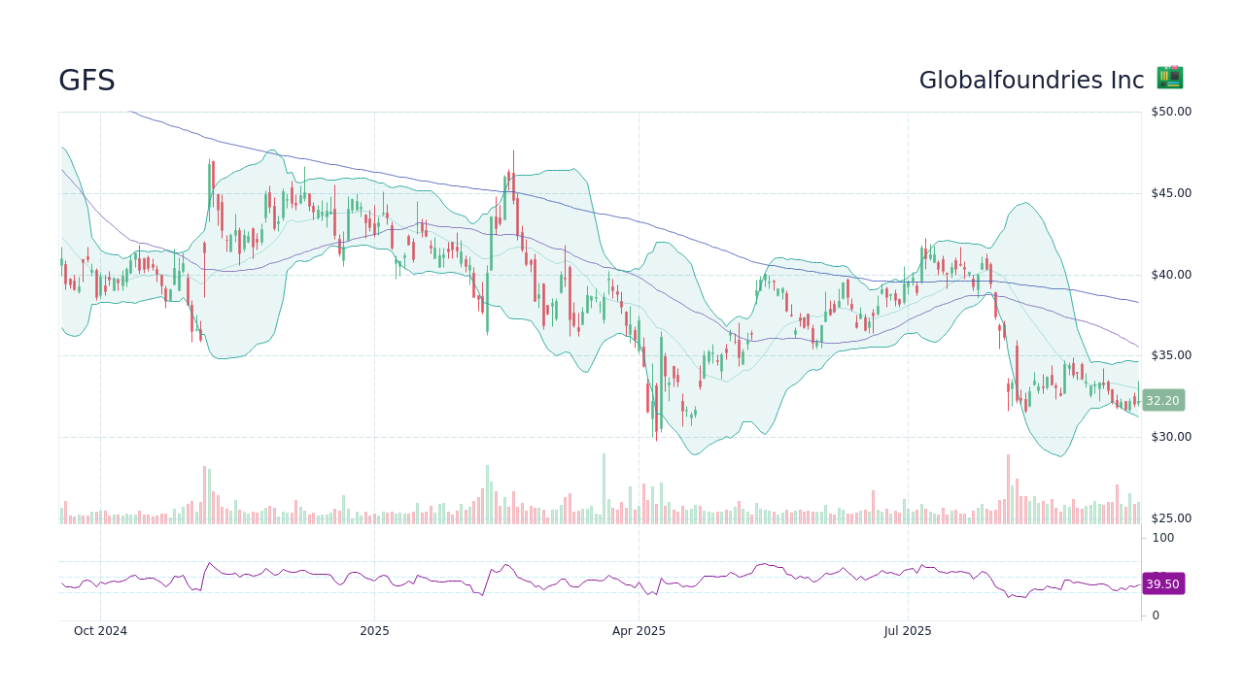Expand the Jul 2025 axis label
The image size is (1244, 699).
(908, 630)
